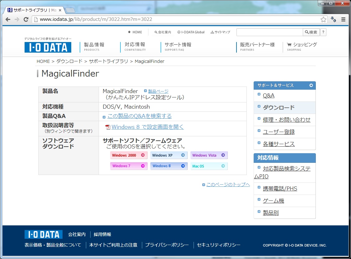Screen dimensions: 351x259
Task: Open the 製品情報 PRODUCTS menu
Action: (94, 46)
